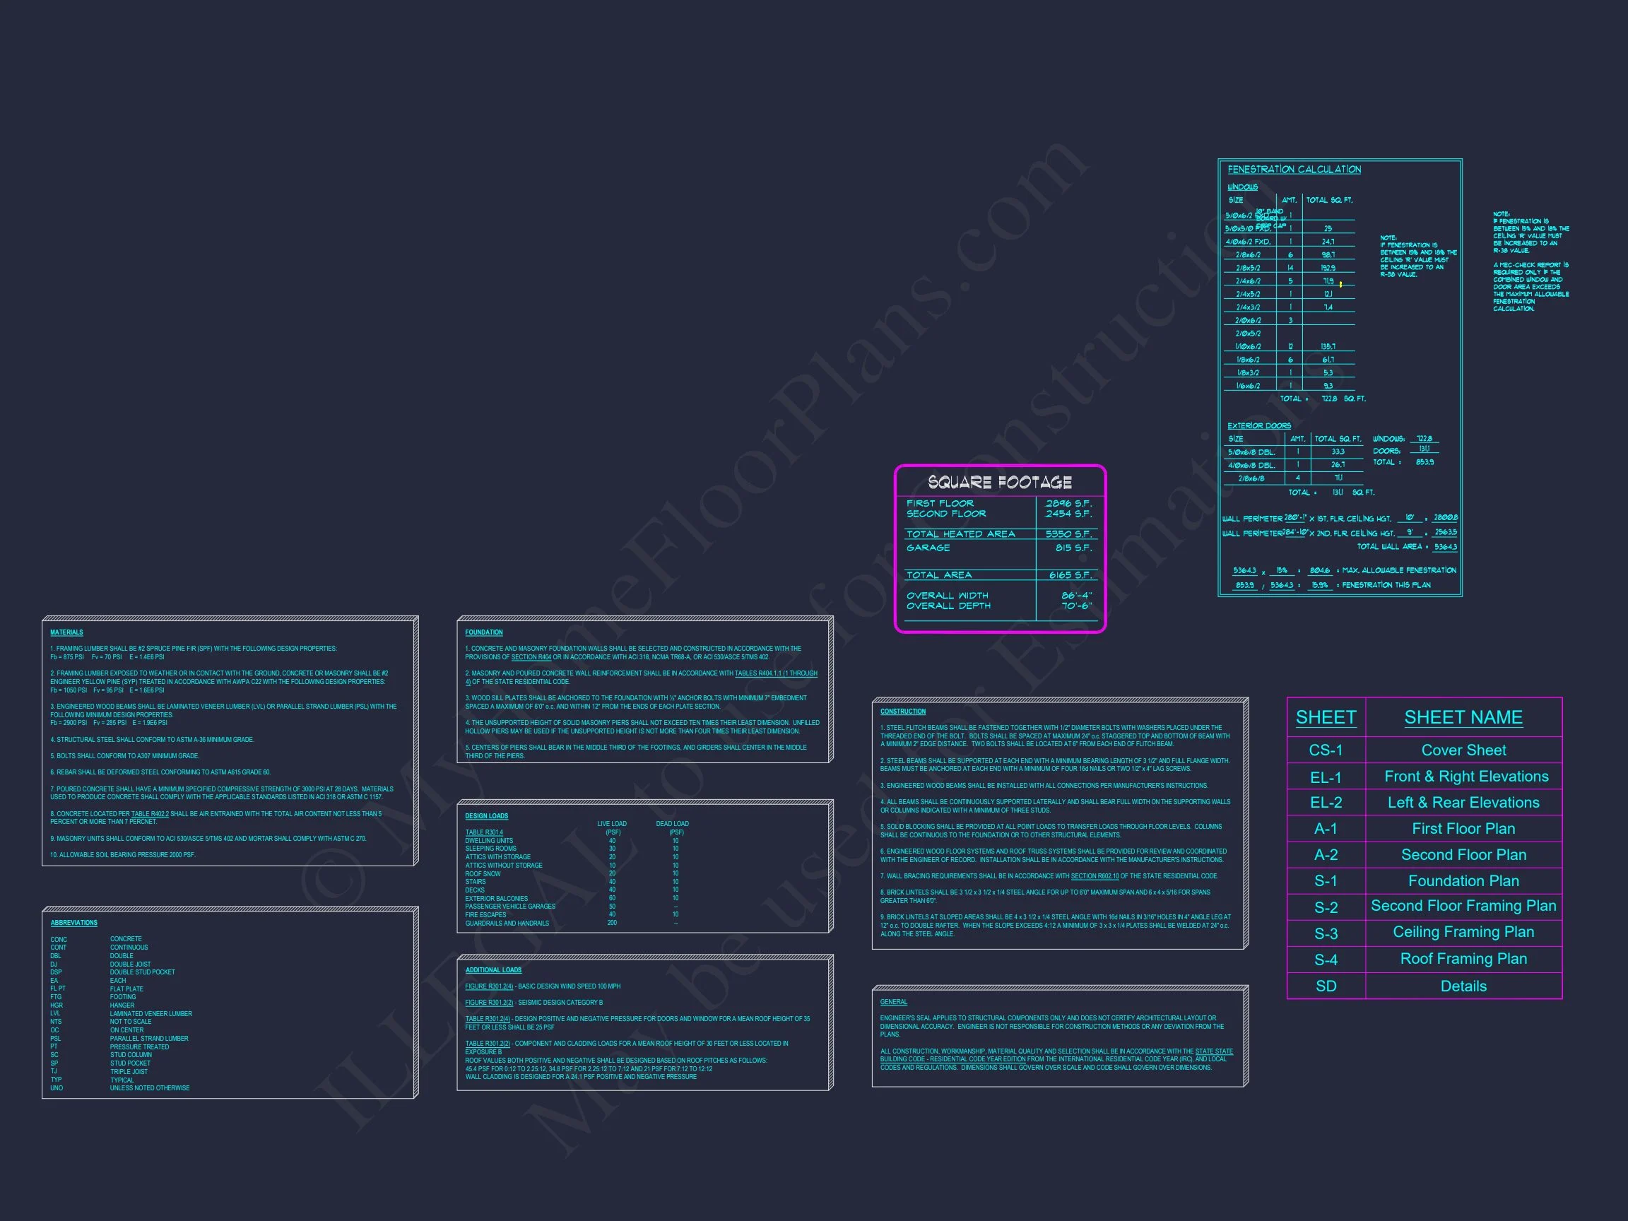The height and width of the screenshot is (1221, 1628).
Task: Click the EL-1 sheet number cell
Action: pos(1326,777)
